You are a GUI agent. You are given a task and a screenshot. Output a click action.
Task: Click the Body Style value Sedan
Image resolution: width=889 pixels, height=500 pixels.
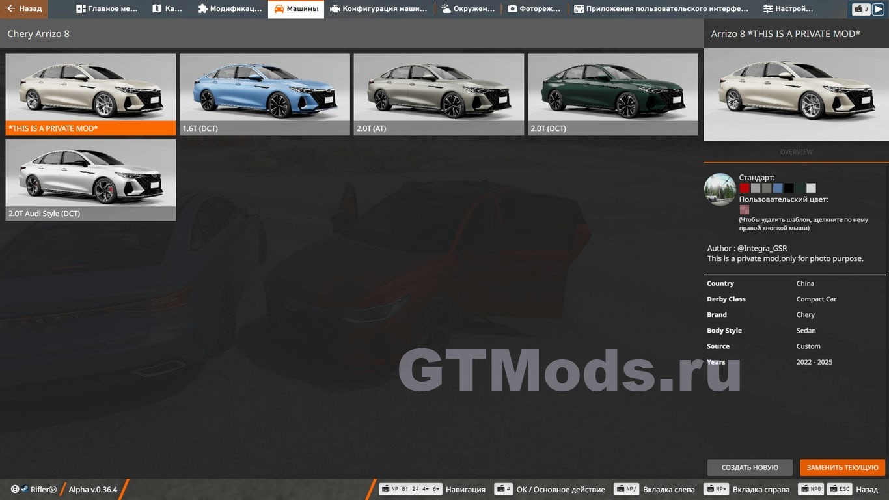pos(806,330)
